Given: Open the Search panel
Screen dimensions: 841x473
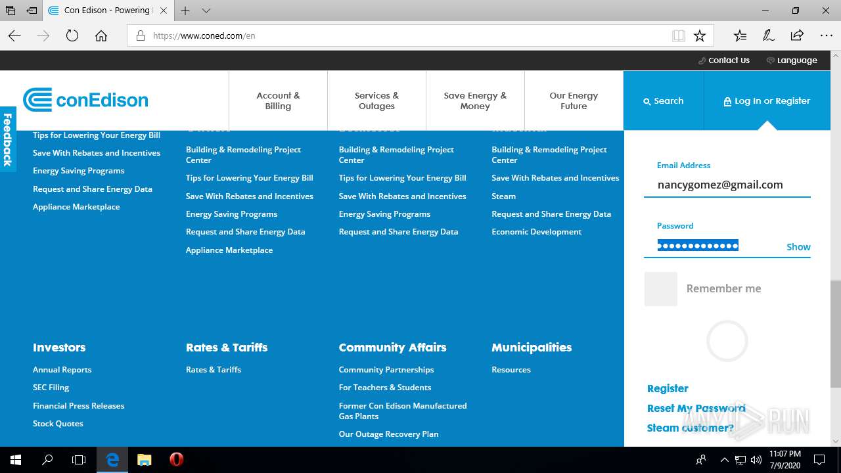Looking at the screenshot, I should 664,101.
